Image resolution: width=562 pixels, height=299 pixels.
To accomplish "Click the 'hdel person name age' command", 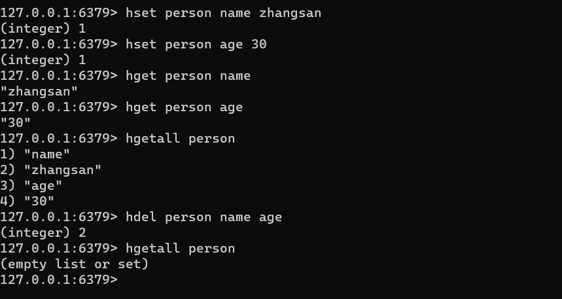I will tap(204, 217).
